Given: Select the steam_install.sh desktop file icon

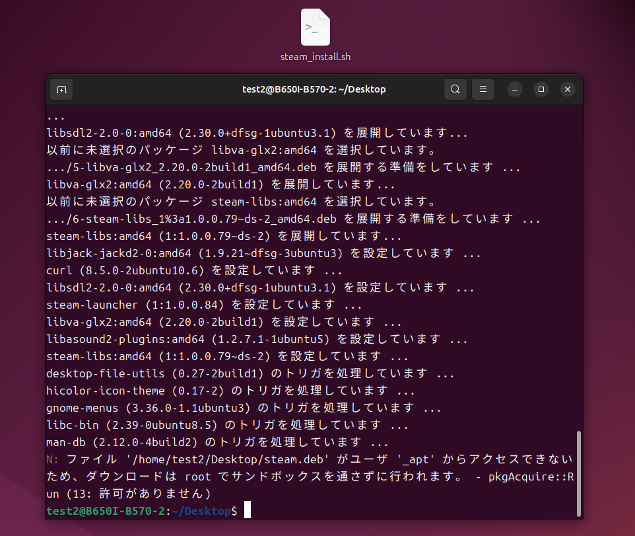Looking at the screenshot, I should click(315, 27).
